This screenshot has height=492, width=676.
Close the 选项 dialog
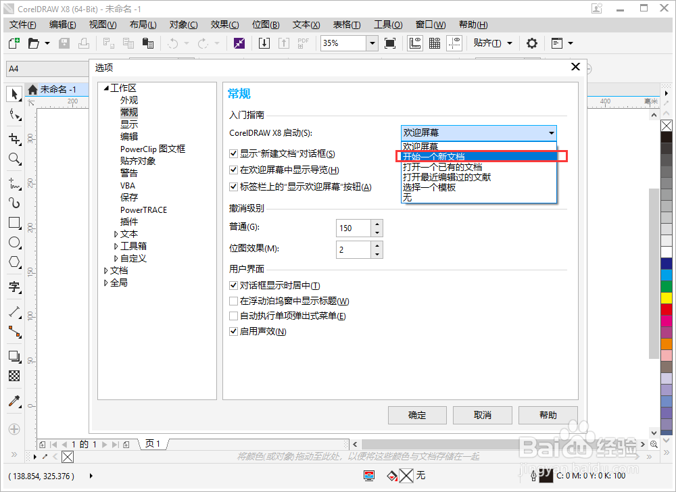click(575, 67)
